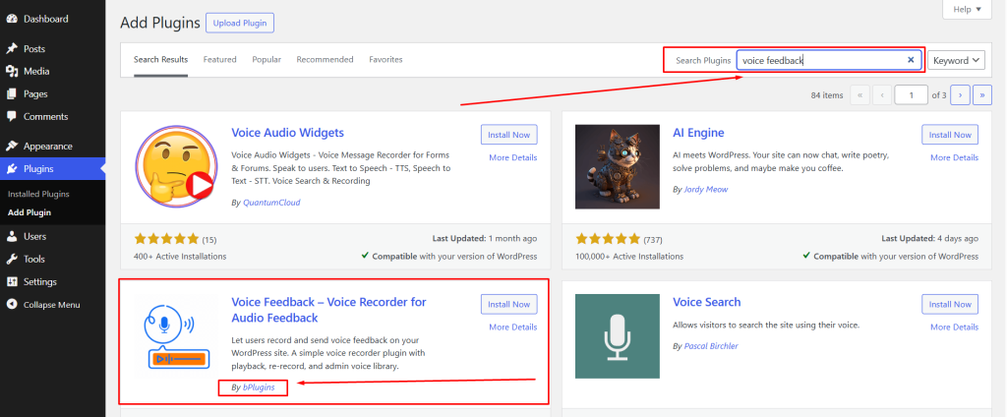Switch to the Popular tab

[267, 59]
